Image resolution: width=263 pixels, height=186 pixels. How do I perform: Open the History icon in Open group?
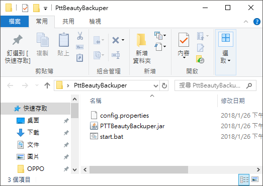pyautogui.click(x=200, y=59)
